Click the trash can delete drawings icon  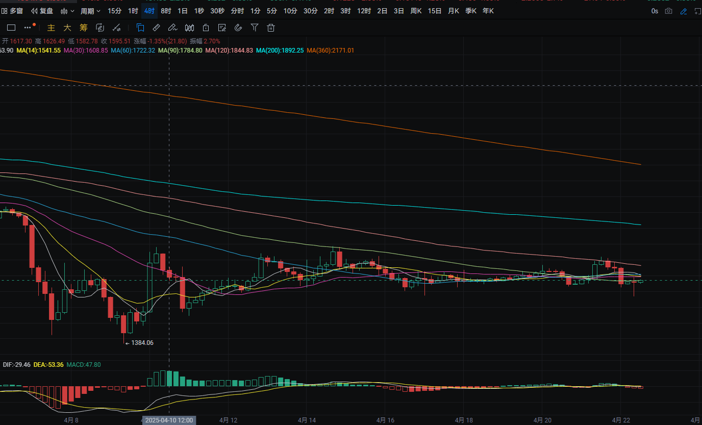coord(271,28)
